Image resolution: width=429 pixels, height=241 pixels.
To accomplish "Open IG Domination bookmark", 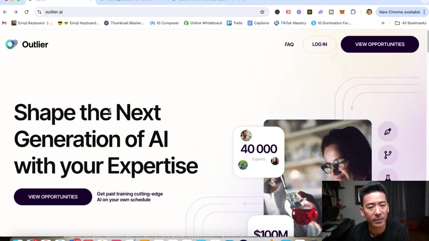I will click(x=331, y=23).
